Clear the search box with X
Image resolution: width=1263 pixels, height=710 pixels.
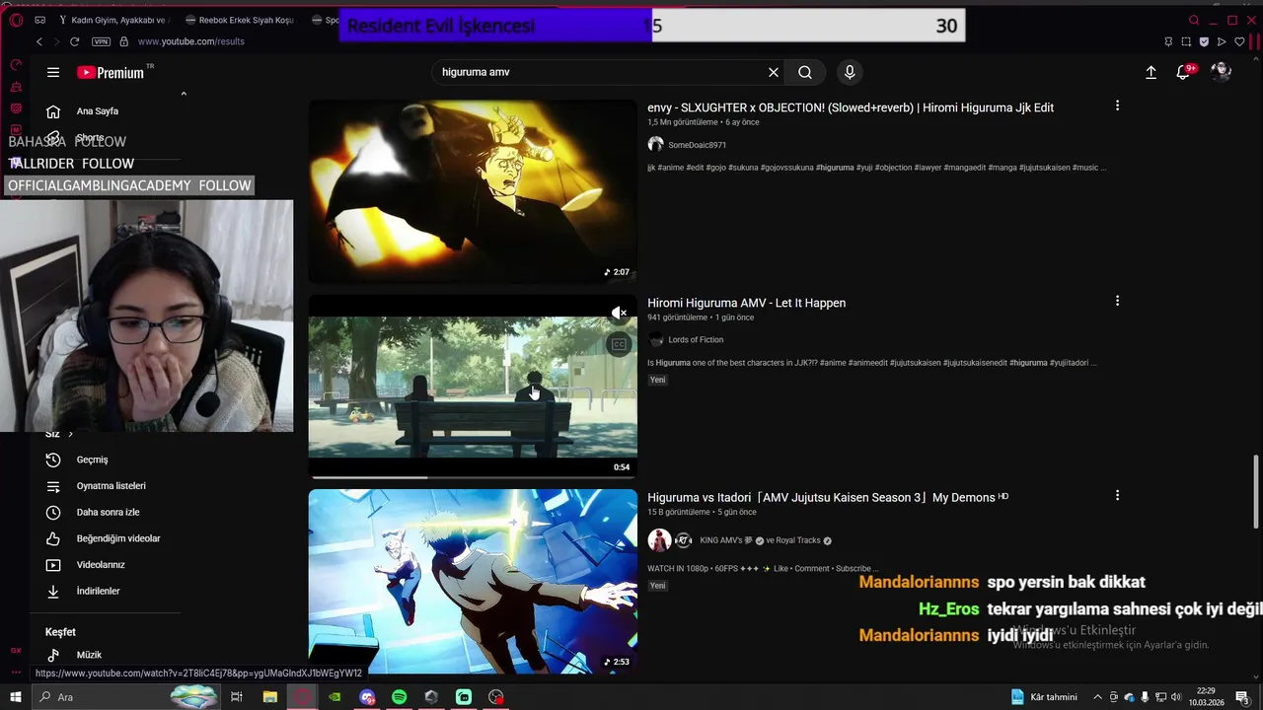pyautogui.click(x=774, y=72)
